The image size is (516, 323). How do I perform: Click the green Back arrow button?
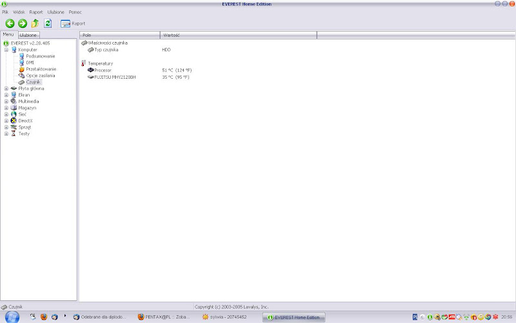coord(10,23)
